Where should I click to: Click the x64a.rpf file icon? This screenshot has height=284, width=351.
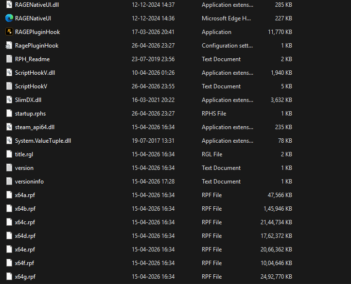(9, 195)
